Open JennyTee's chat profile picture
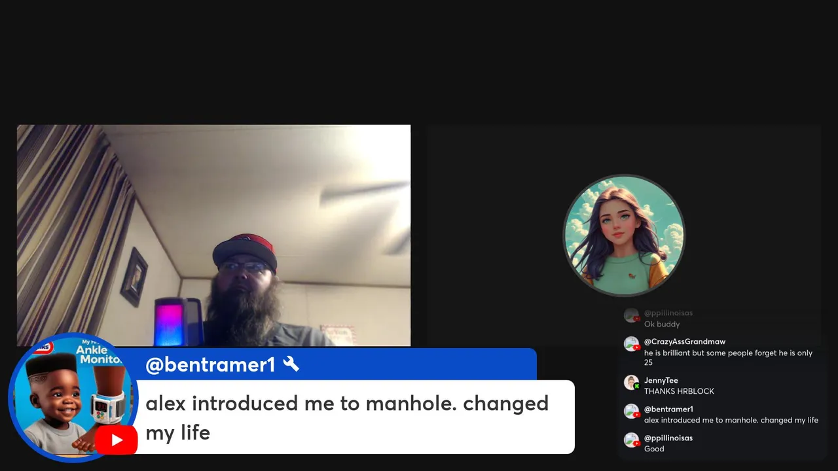The height and width of the screenshot is (471, 838). coord(631,382)
